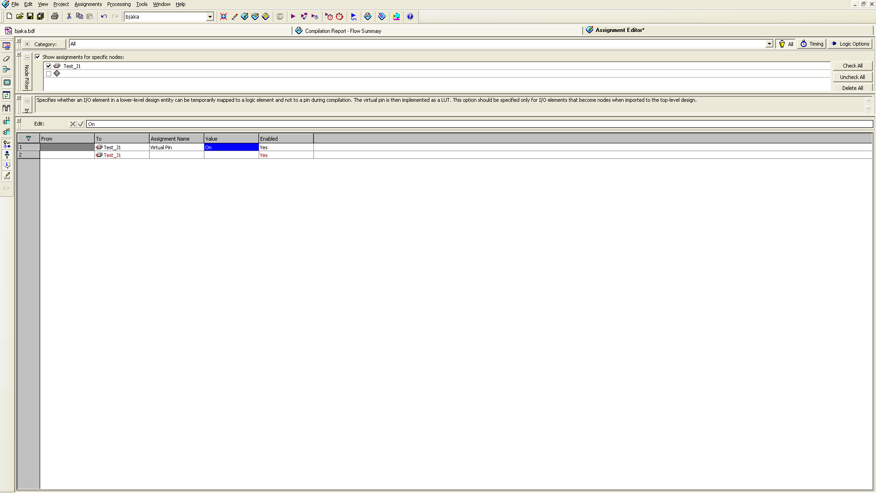Screen dimensions: 876x493
Task: Click the Uncheck All button
Action: (x=852, y=77)
